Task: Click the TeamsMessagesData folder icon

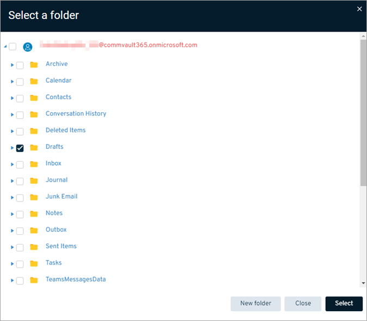Action: tap(34, 281)
